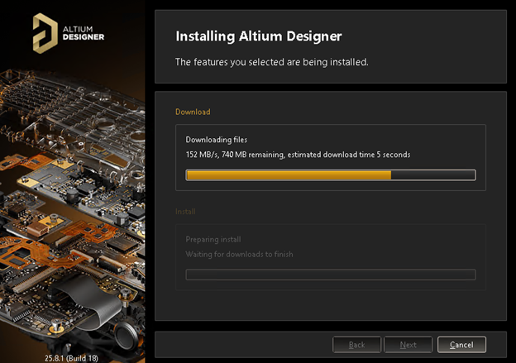Click "Waiting for downloads to finish" message
Screen dimensions: 516x363
pyautogui.click(x=239, y=254)
